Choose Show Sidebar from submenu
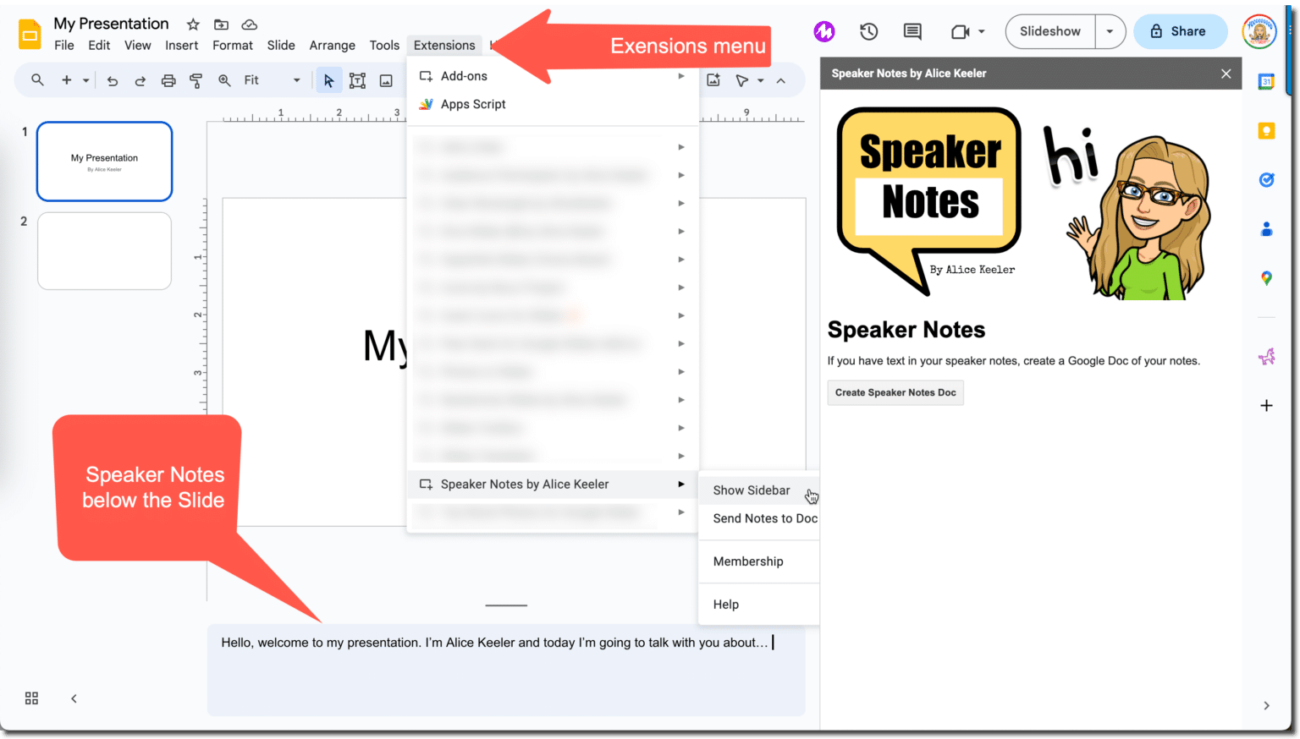Viewport: 1300px width, 739px height. point(759,490)
